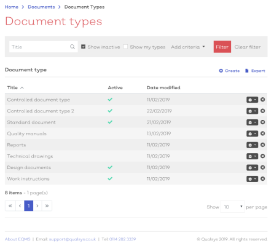Delete the Quality manuals row
The width and height of the screenshot is (274, 246).
pos(263,133)
